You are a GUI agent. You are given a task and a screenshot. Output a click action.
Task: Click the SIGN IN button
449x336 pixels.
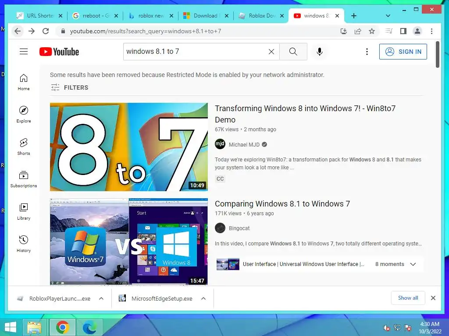point(403,52)
